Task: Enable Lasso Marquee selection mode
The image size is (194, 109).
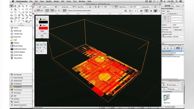Action: tap(56, 11)
